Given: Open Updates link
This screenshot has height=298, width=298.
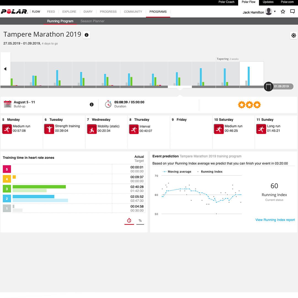Looking at the screenshot, I should click(x=268, y=2).
